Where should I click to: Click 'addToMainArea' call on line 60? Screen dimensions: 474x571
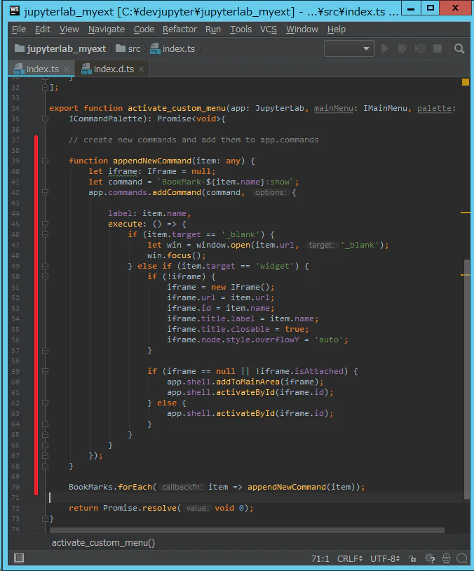248,382
